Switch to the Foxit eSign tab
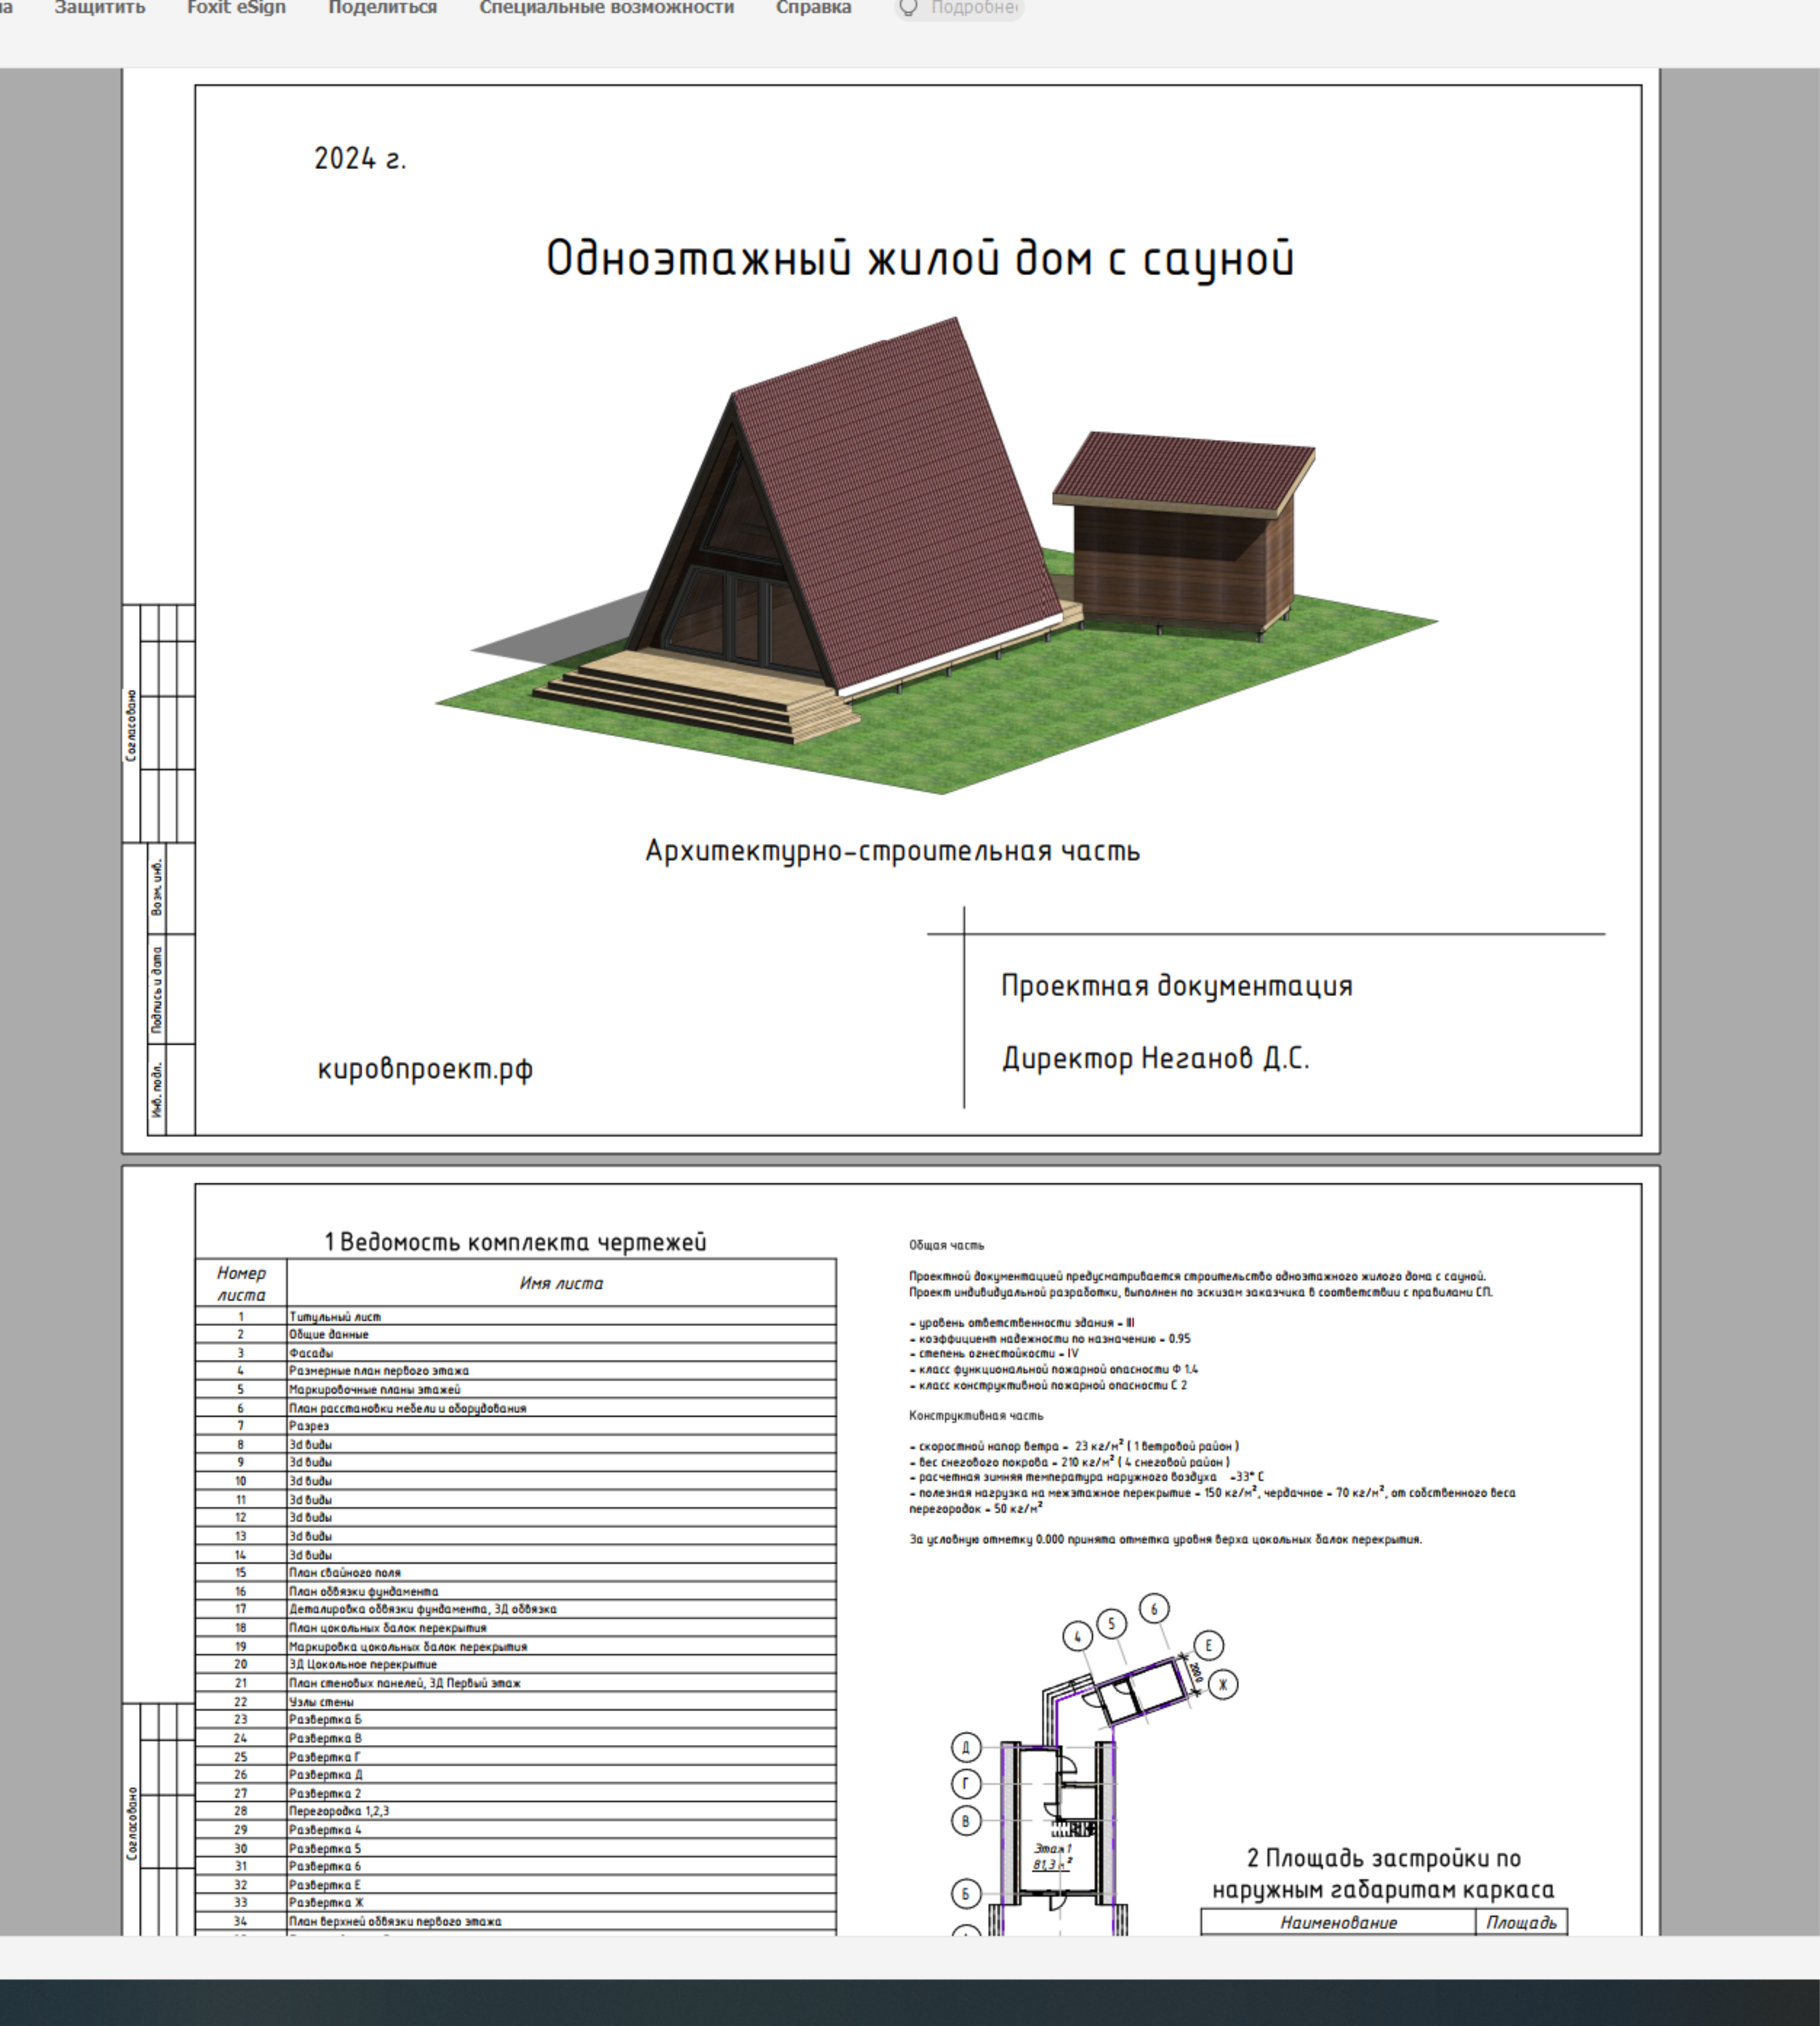Screen dimensions: 1820x2026 point(236,8)
